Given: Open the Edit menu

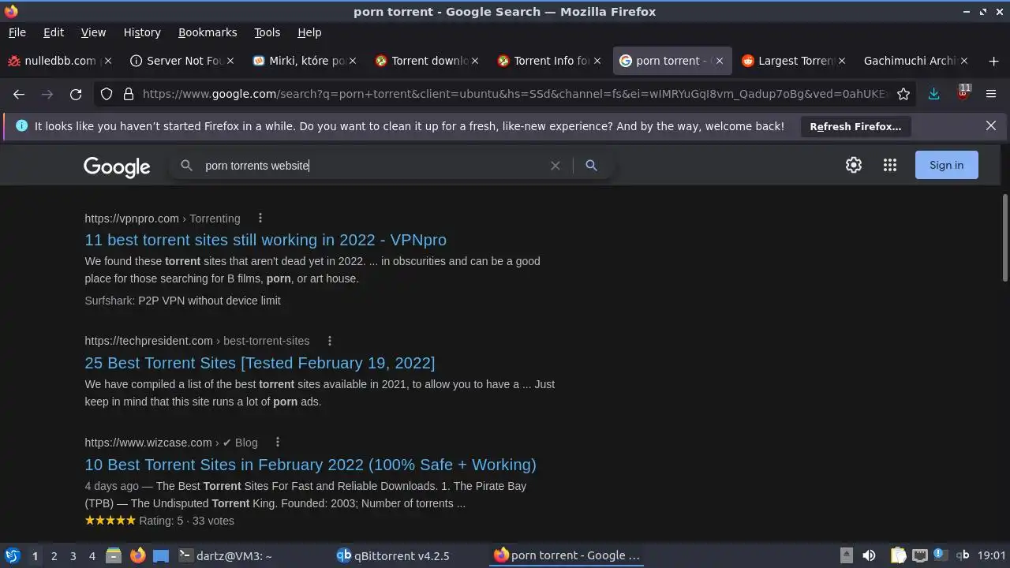Looking at the screenshot, I should [54, 32].
